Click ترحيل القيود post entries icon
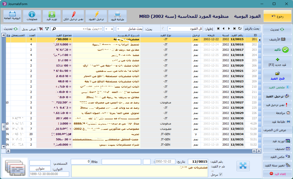Image resolution: width=293 pixels, height=179 pixels. point(96,16)
